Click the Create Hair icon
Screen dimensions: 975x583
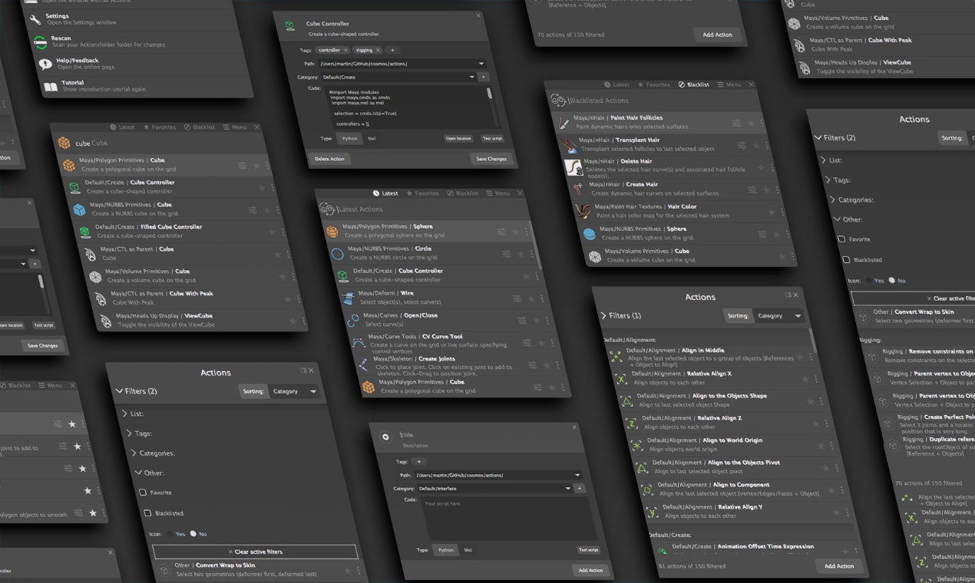tap(579, 188)
